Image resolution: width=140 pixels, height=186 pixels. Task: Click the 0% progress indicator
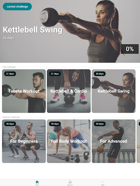[x=130, y=49]
